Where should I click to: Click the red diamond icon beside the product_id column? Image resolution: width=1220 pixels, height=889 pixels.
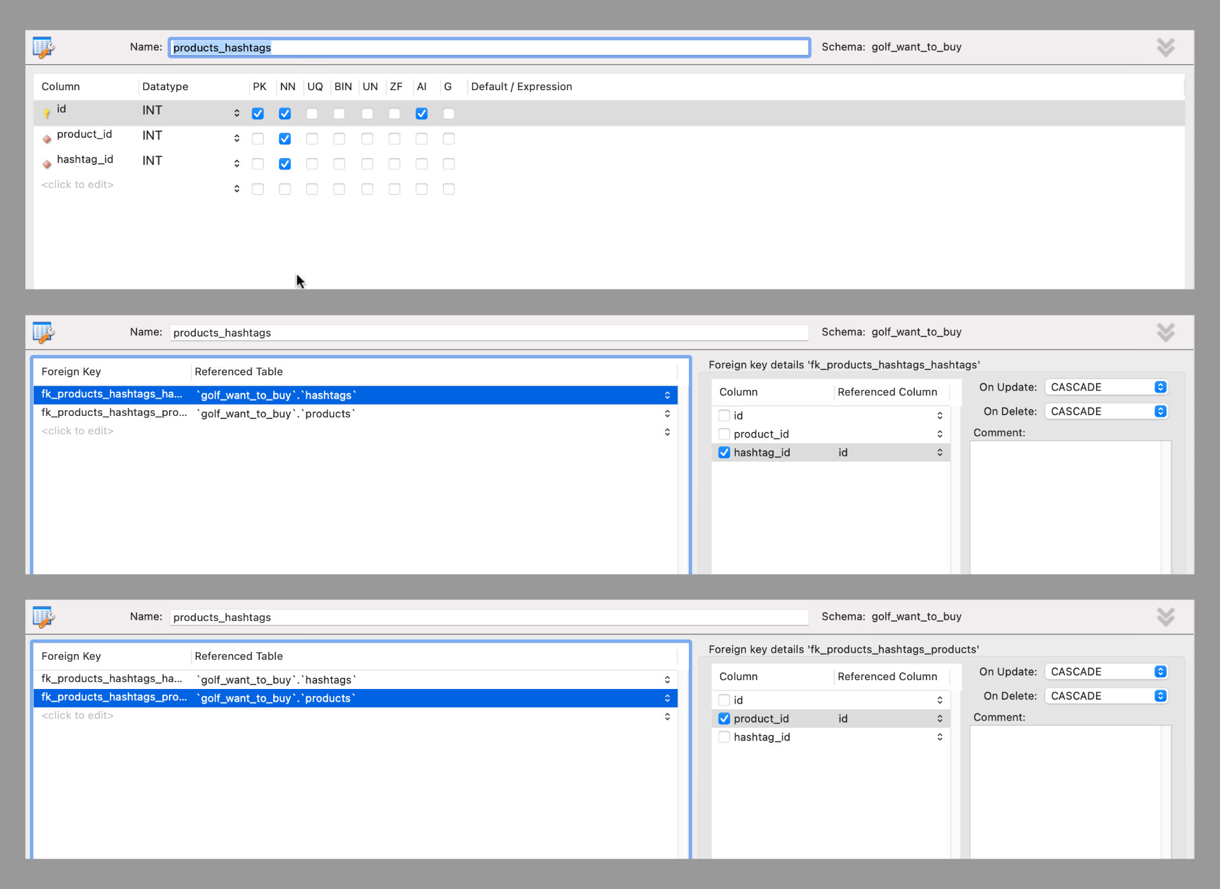click(x=46, y=138)
